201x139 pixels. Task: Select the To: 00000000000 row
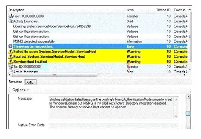coord(98,66)
